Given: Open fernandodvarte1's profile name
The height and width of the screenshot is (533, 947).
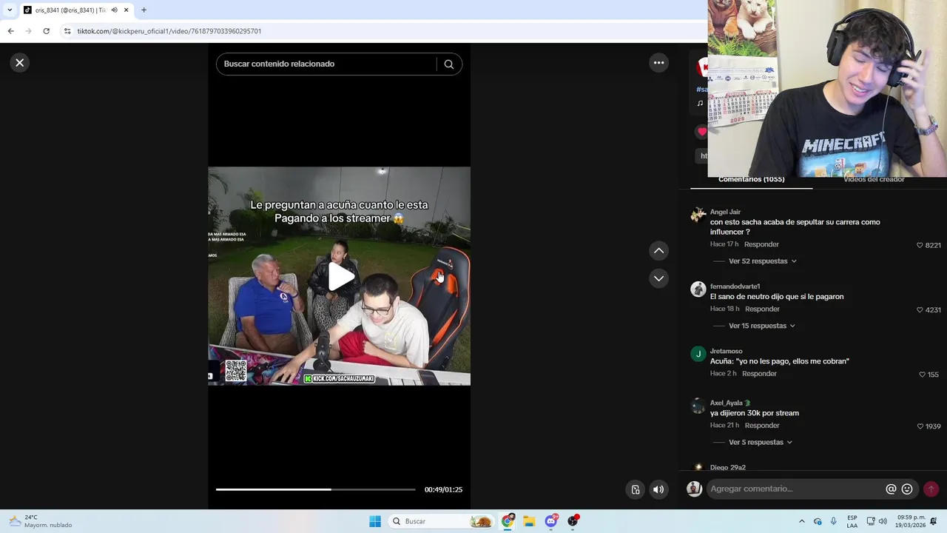Looking at the screenshot, I should pyautogui.click(x=735, y=286).
